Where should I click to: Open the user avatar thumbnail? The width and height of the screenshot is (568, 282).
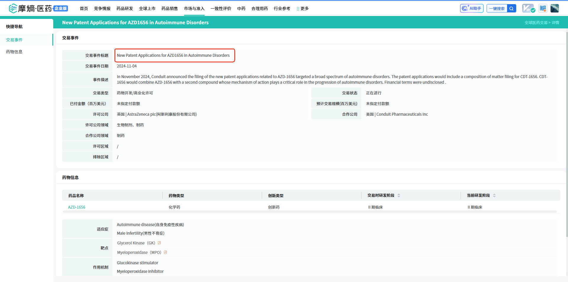coord(555,8)
